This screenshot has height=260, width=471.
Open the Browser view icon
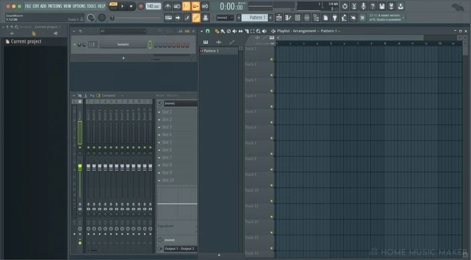tap(316, 17)
